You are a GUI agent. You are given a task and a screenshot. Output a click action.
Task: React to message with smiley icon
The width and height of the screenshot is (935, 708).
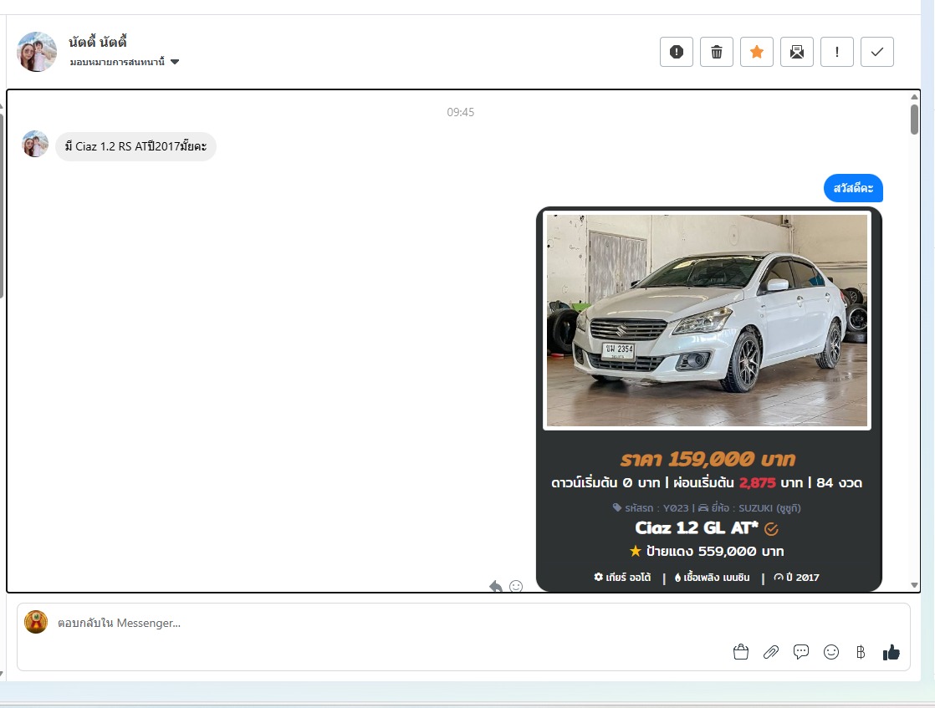516,587
